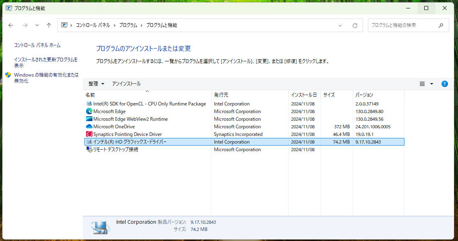This screenshot has width=458, height=241.
Task: Open コントロール パネル ホーム link
Action: click(37, 45)
